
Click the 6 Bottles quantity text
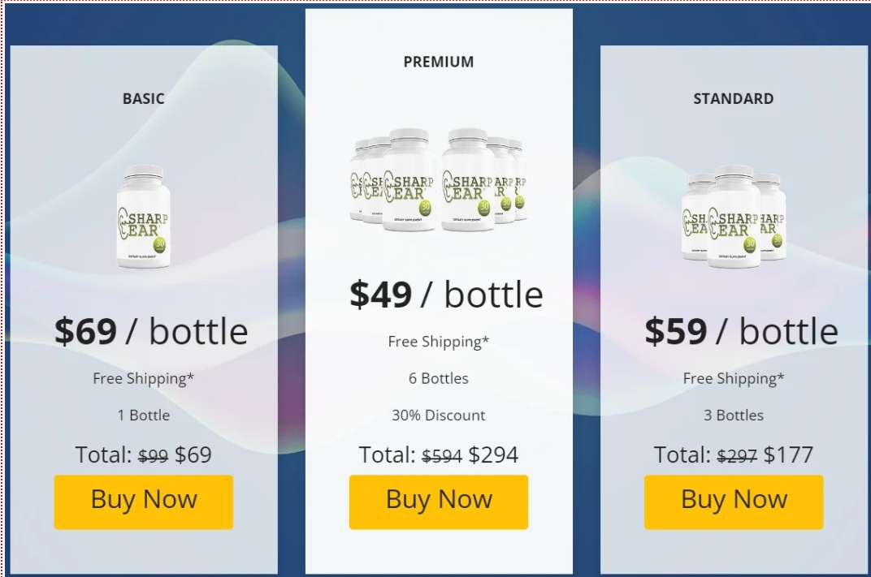(x=439, y=378)
